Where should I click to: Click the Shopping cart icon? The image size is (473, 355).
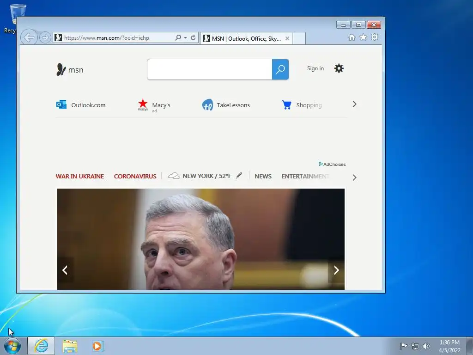(286, 105)
